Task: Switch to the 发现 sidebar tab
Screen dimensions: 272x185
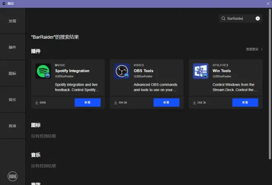Action: click(12, 21)
